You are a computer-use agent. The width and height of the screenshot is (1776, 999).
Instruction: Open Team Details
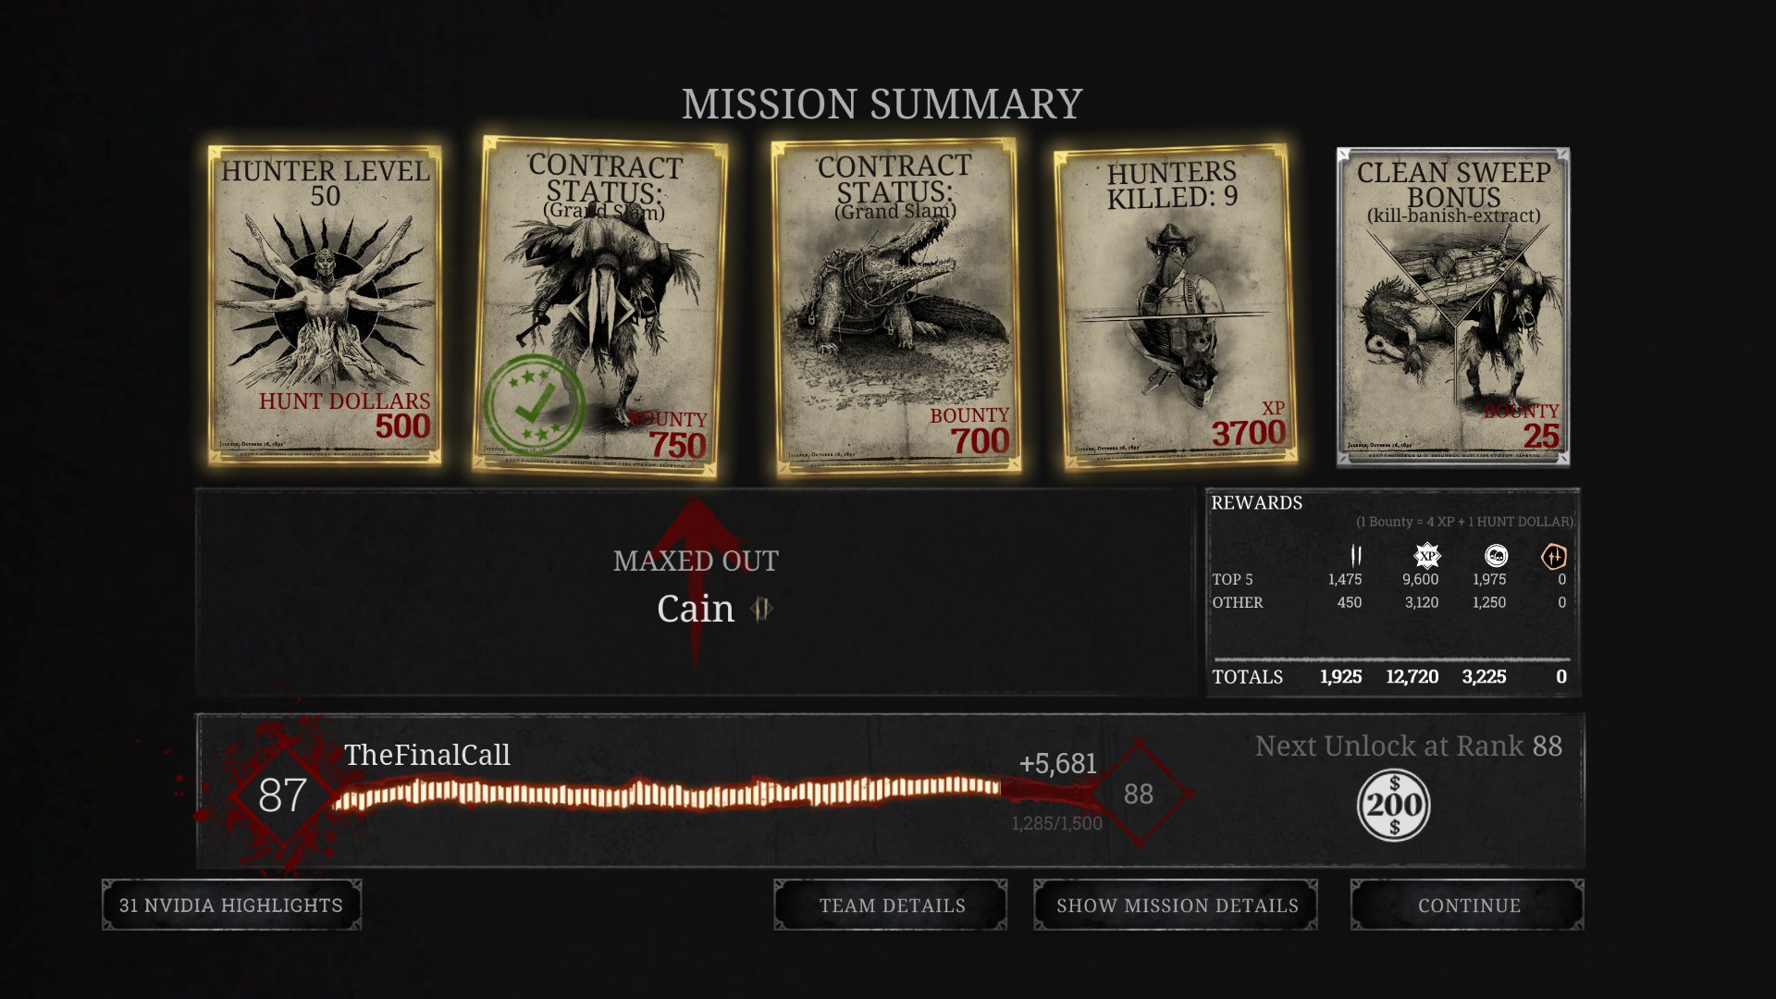click(891, 905)
